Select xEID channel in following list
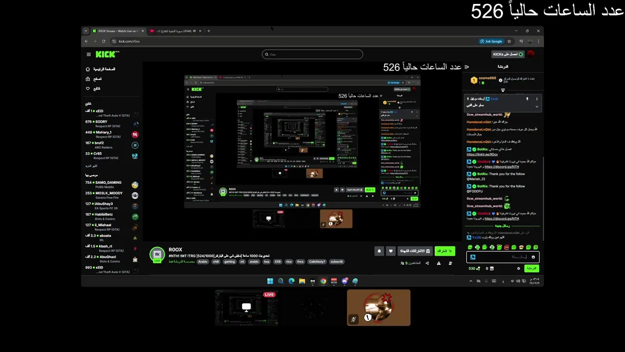 click(111, 113)
